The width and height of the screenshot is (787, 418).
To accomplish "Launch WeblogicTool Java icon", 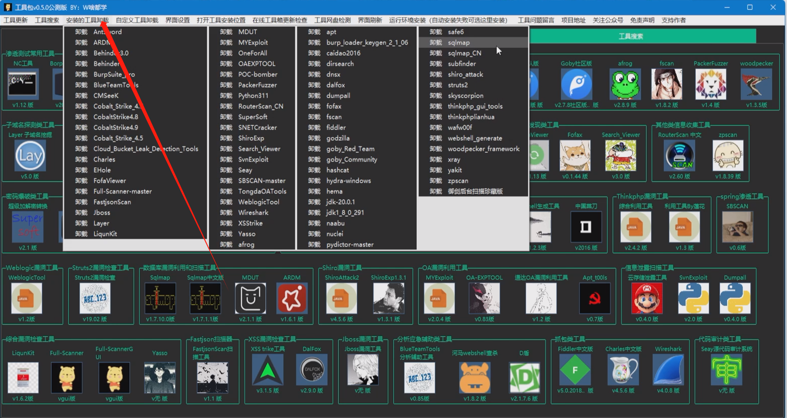I will (26, 299).
